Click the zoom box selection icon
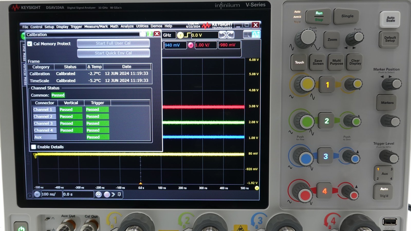411x231 pixels. pyautogui.click(x=247, y=34)
